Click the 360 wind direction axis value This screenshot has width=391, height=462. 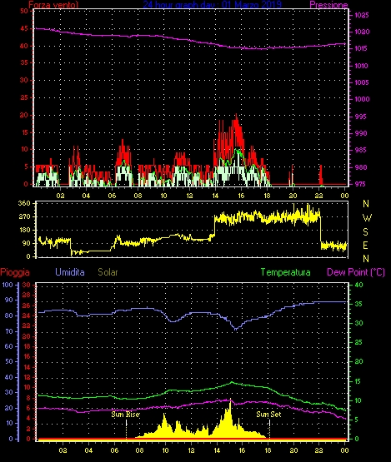point(24,203)
